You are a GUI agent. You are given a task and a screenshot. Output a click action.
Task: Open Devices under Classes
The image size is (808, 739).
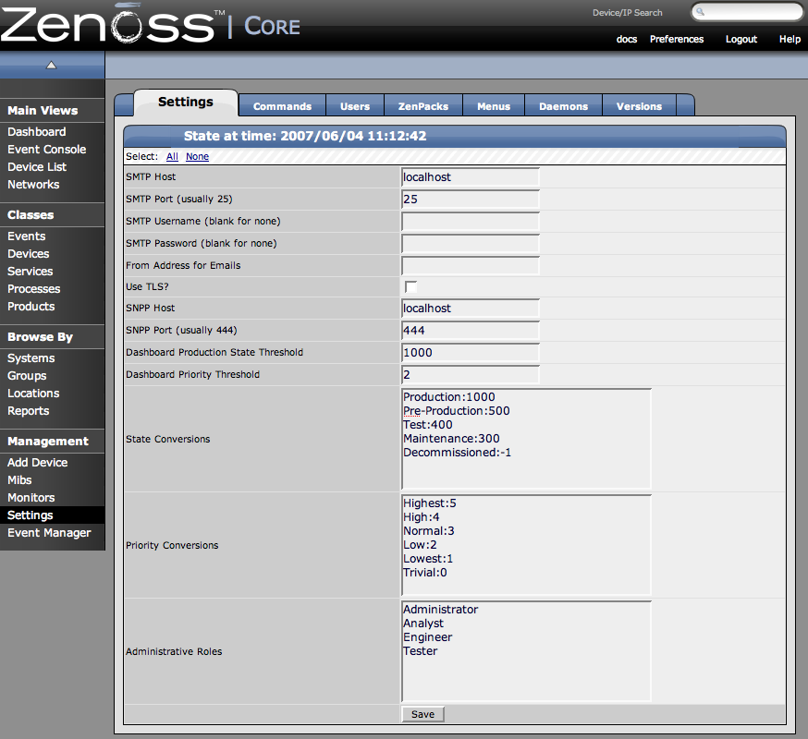(x=29, y=254)
